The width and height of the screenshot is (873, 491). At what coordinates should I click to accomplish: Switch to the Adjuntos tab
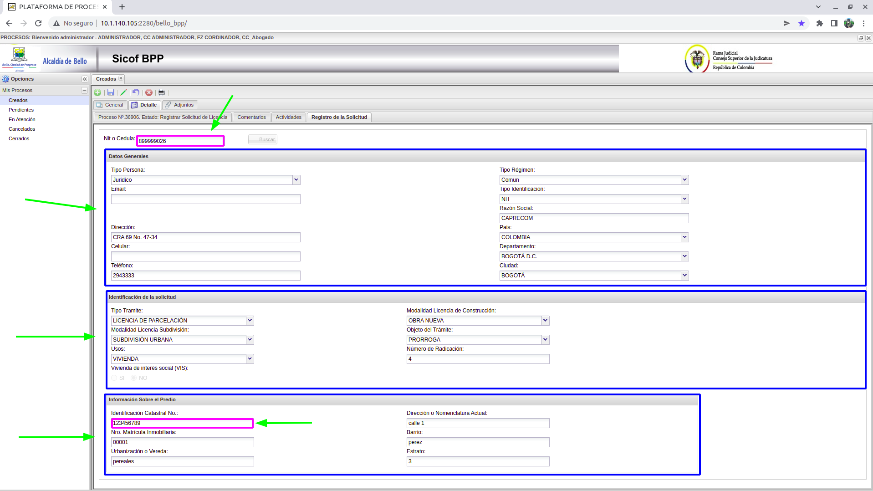point(180,105)
